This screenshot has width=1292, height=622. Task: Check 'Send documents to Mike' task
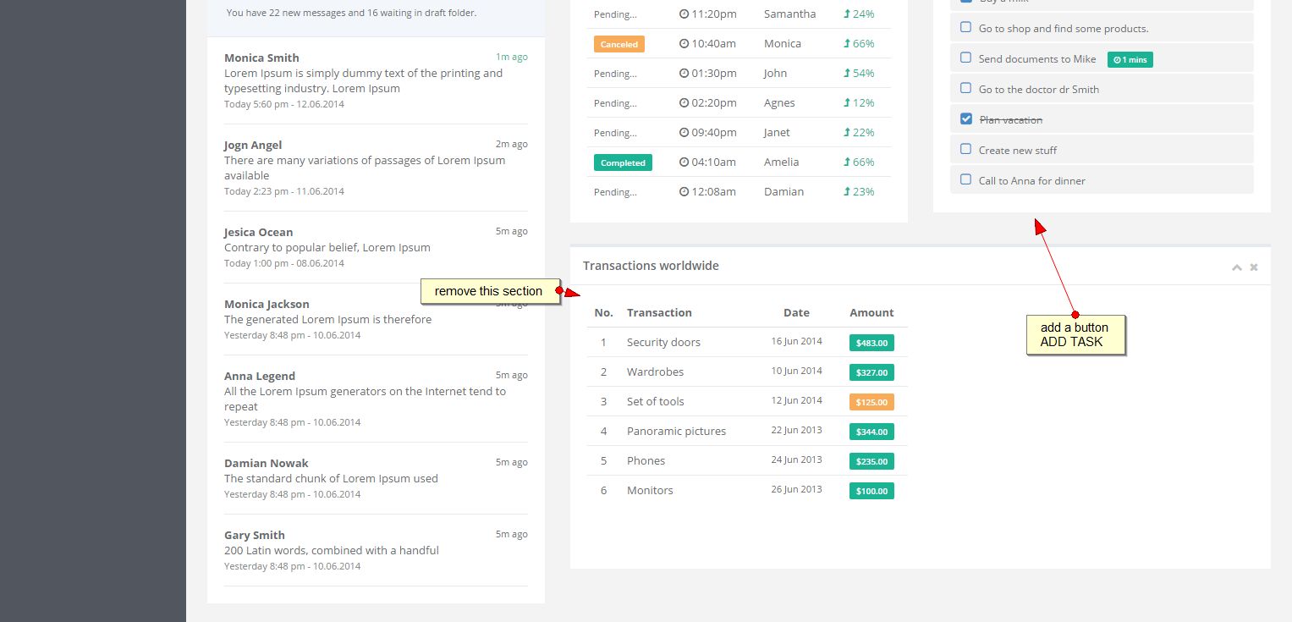click(965, 58)
